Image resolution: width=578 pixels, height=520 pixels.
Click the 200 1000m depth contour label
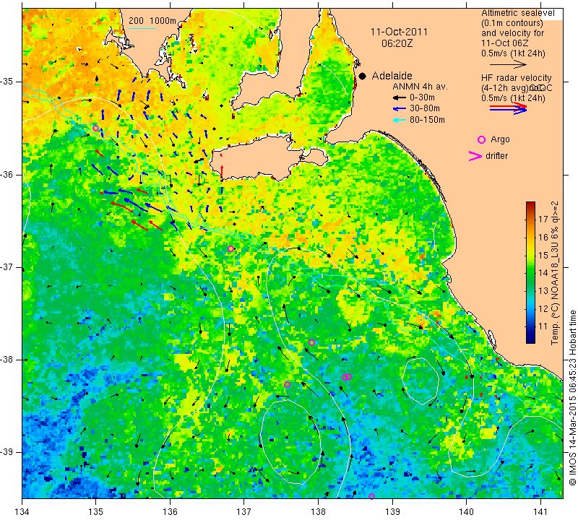(152, 21)
